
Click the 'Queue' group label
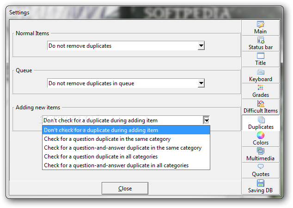(x=24, y=70)
